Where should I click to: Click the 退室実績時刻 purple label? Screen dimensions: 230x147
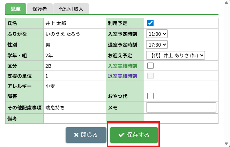tap(123, 76)
